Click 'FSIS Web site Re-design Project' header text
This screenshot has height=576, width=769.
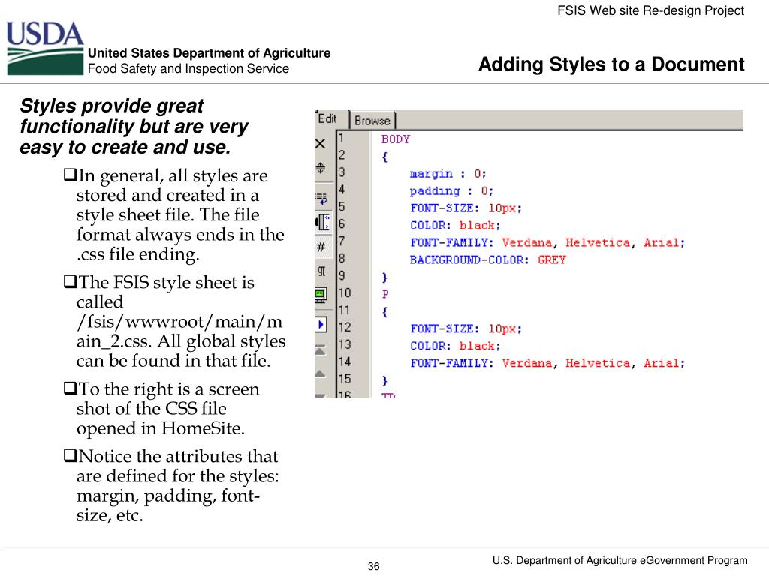650,10
